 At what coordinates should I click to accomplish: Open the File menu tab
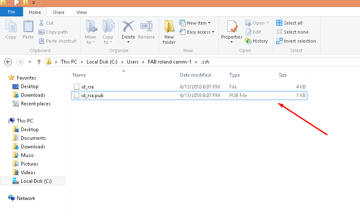click(12, 12)
